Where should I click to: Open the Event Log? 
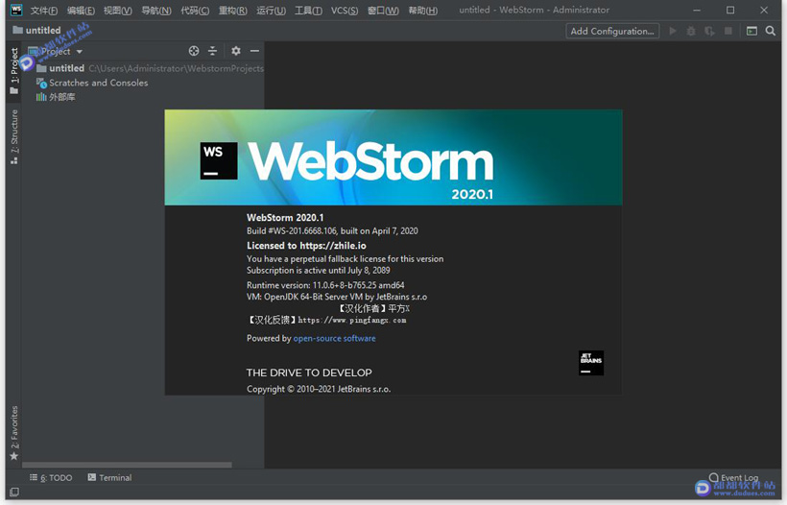734,477
